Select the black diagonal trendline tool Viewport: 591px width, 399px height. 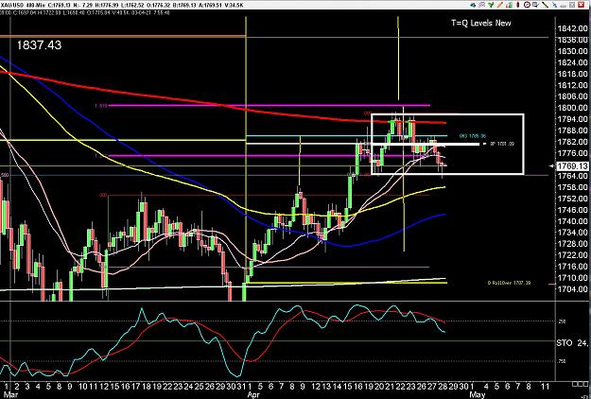pos(545,5)
